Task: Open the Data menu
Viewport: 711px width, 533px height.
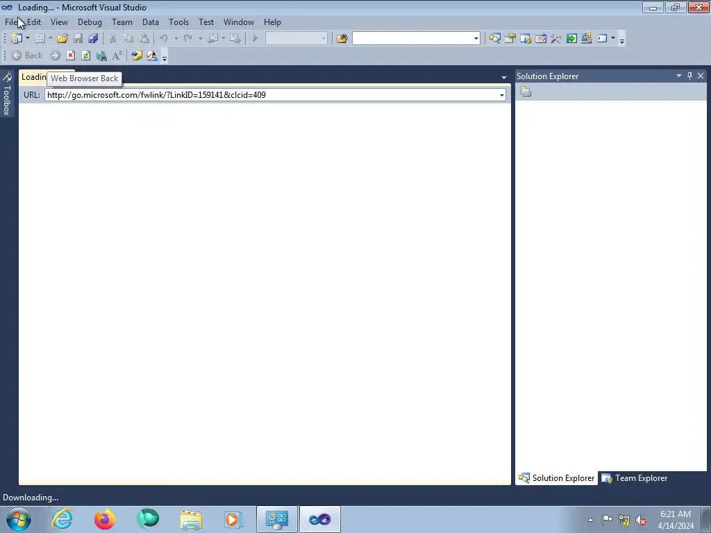Action: pyautogui.click(x=151, y=22)
